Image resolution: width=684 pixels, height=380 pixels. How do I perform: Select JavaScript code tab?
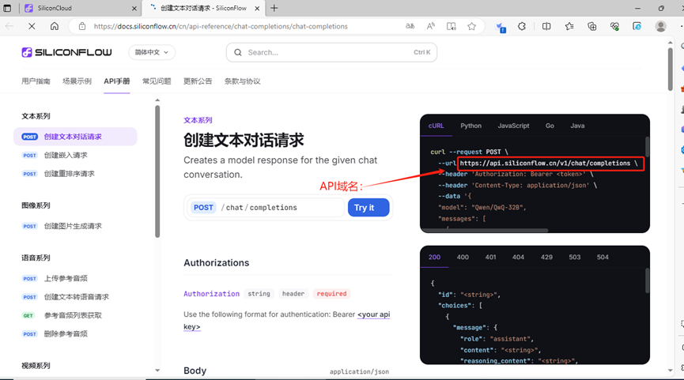coord(513,126)
